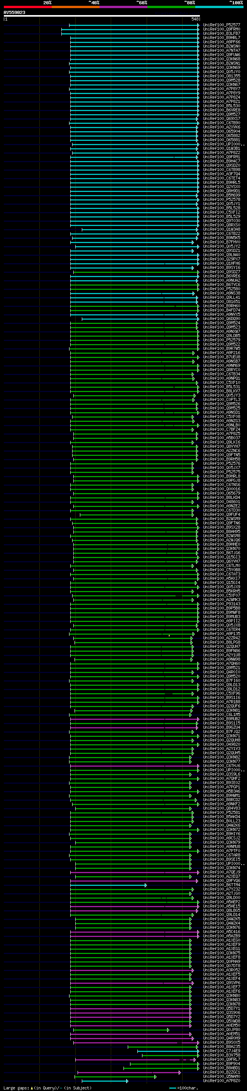
Task: Select the UniRef100_Q3KN69 label
Action: (x=221, y=67)
